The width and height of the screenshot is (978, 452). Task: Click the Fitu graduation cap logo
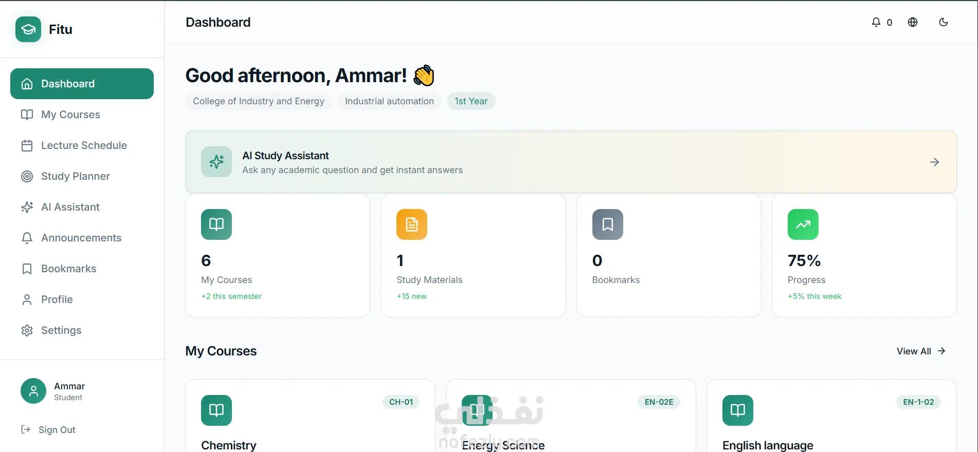28,29
